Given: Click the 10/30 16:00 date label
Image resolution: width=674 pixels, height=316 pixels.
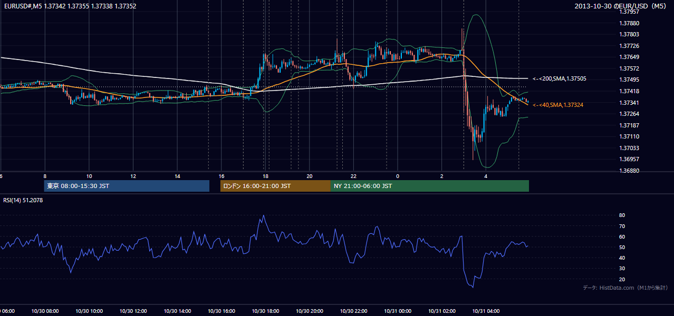Looking at the screenshot, I should (222, 311).
